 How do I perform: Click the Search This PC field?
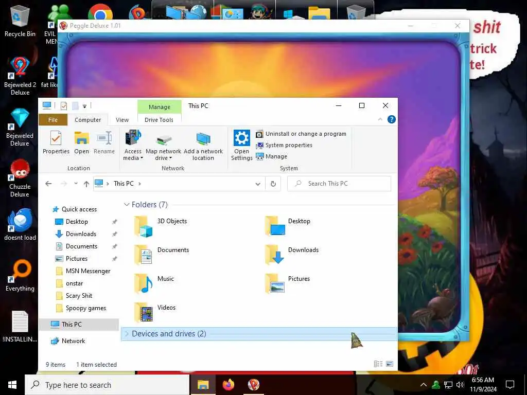(339, 184)
